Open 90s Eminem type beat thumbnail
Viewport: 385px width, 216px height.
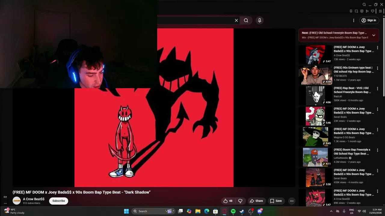coord(315,75)
